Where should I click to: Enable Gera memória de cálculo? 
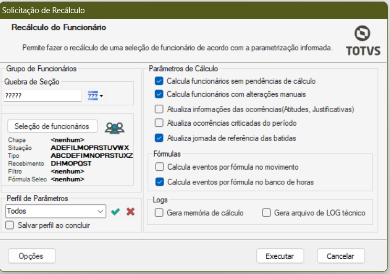pyautogui.click(x=159, y=213)
